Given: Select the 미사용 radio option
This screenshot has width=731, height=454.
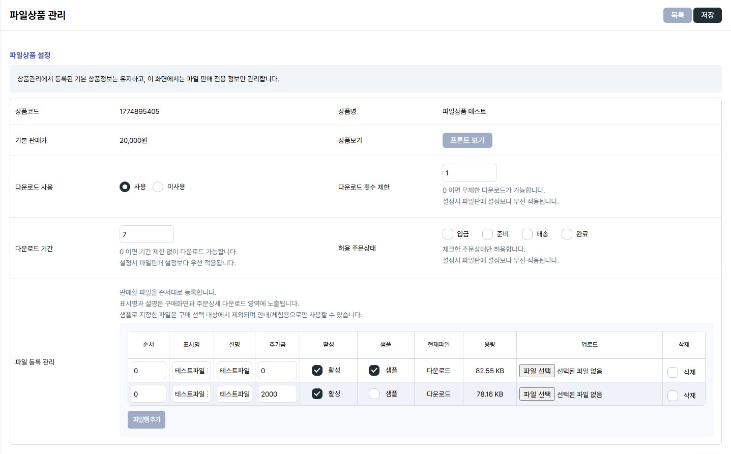Looking at the screenshot, I should pos(158,187).
